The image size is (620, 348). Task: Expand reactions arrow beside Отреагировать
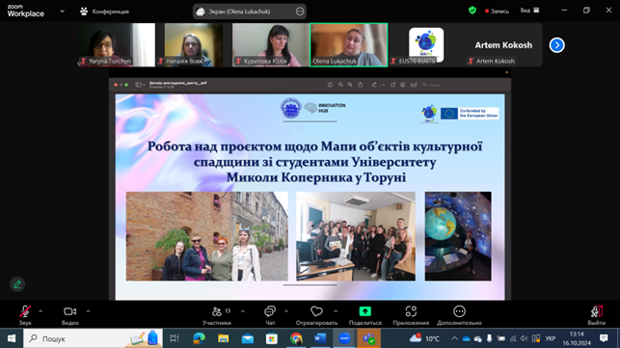336,311
